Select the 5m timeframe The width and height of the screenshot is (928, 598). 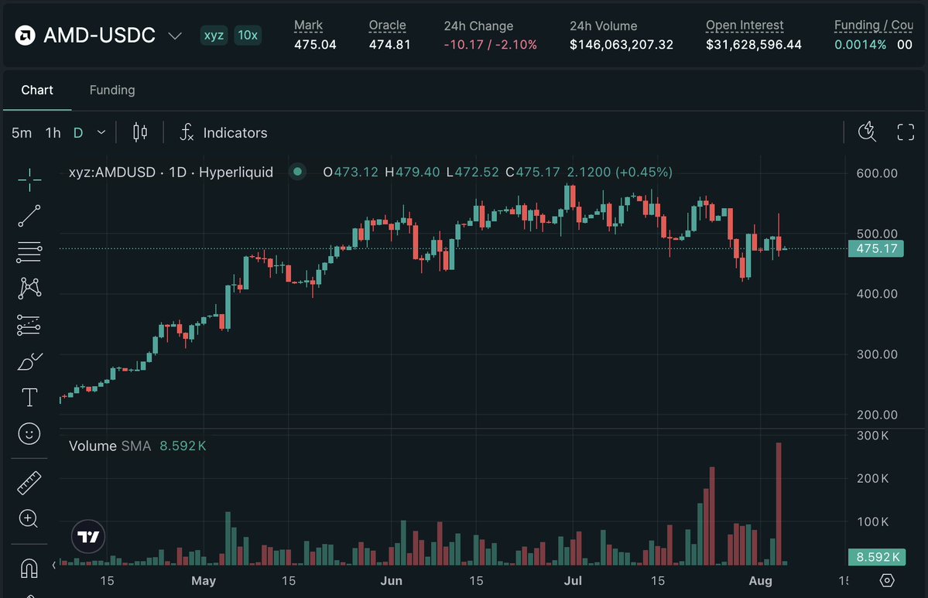point(22,132)
